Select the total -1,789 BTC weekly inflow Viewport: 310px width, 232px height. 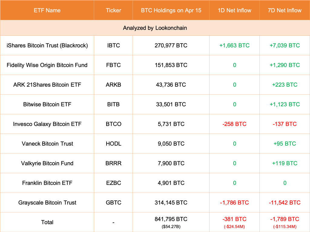click(x=285, y=219)
